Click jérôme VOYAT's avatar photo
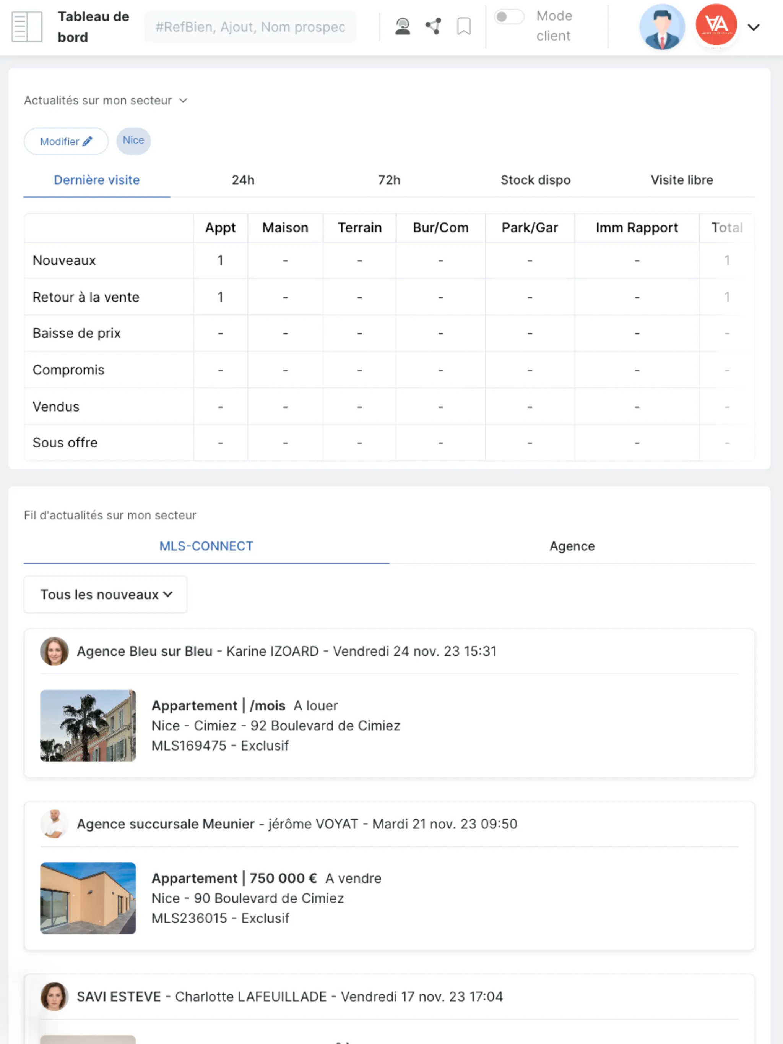Screen dimensions: 783x1044 point(54,824)
